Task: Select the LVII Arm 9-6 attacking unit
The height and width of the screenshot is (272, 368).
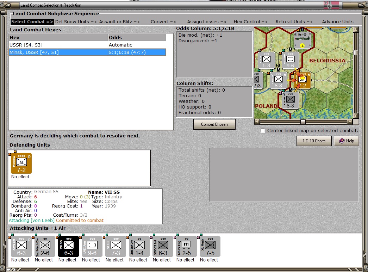Action: (x=92, y=247)
